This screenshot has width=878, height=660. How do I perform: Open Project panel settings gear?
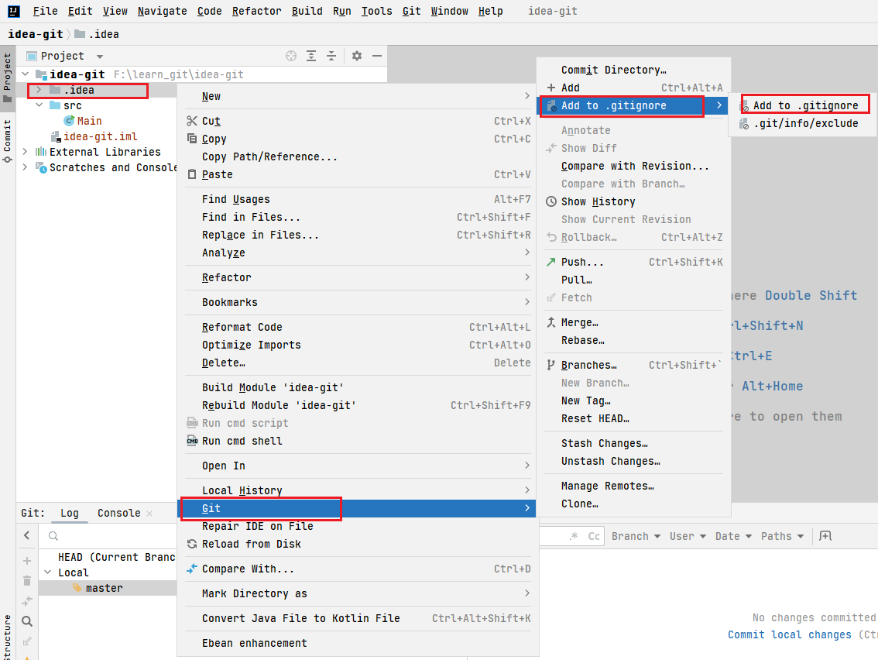pos(357,56)
